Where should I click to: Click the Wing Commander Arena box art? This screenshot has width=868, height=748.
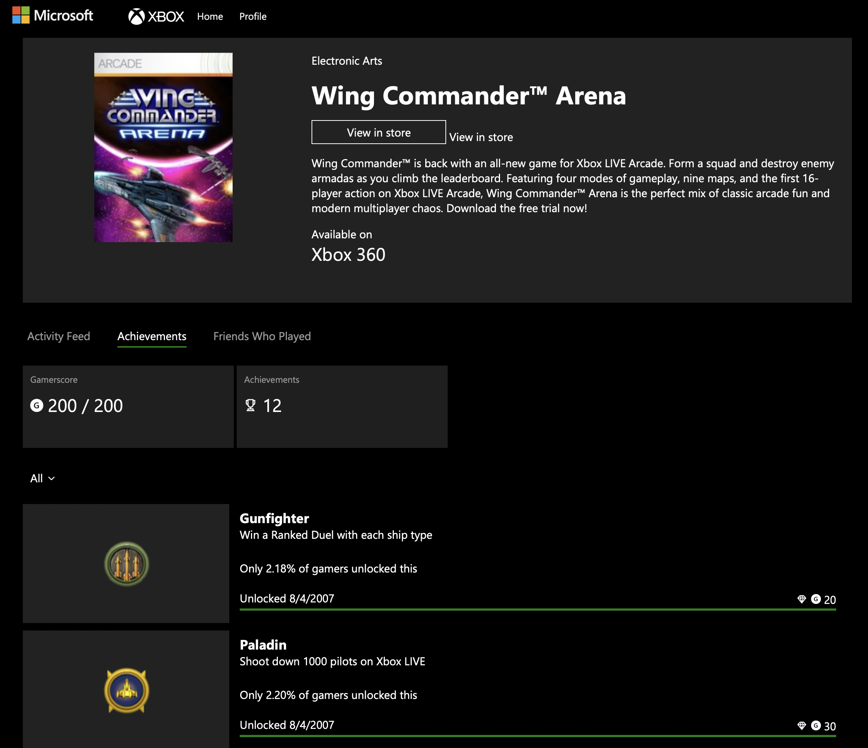coord(163,147)
